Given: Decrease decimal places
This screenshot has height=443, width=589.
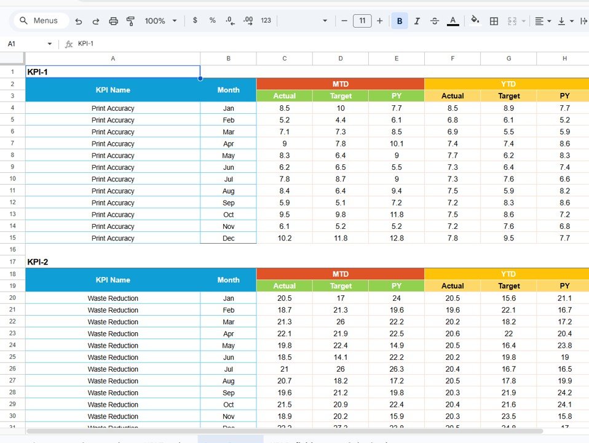Looking at the screenshot, I should click(229, 20).
